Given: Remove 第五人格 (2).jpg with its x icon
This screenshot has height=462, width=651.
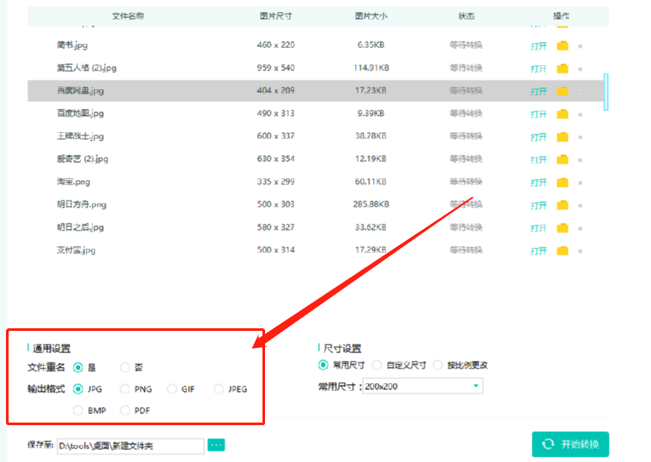Looking at the screenshot, I should click(x=580, y=69).
